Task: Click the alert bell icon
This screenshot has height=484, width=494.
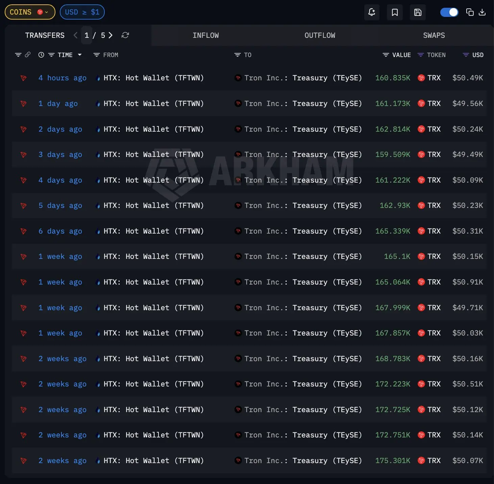Action: click(372, 12)
